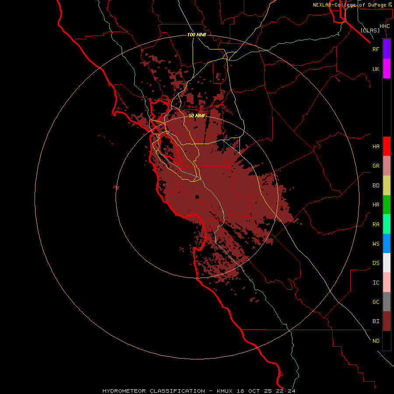
Task: Click the 'BI' legend label
Action: click(x=376, y=321)
